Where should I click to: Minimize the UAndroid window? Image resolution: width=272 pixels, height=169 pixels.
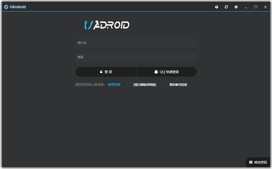coord(246,7)
